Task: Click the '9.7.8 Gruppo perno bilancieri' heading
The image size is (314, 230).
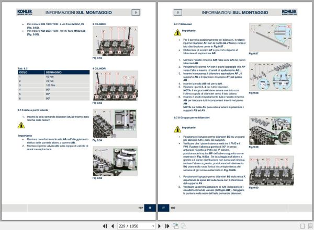Action: (192, 117)
